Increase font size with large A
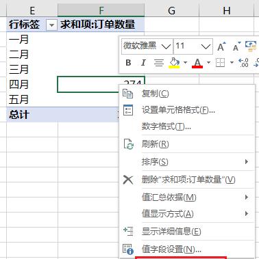Image resolution: width=259 pixels, height=259 pixels. [x=221, y=46]
